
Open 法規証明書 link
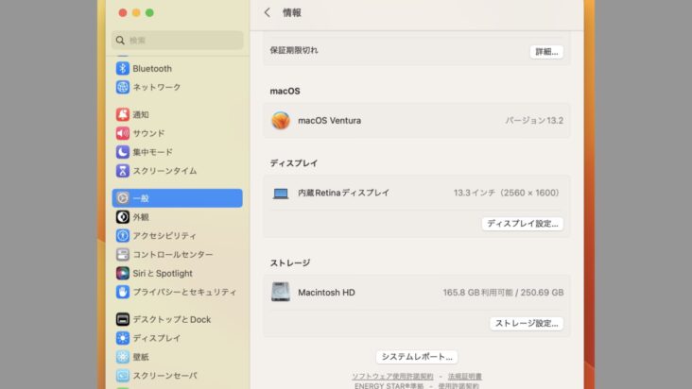tap(465, 376)
